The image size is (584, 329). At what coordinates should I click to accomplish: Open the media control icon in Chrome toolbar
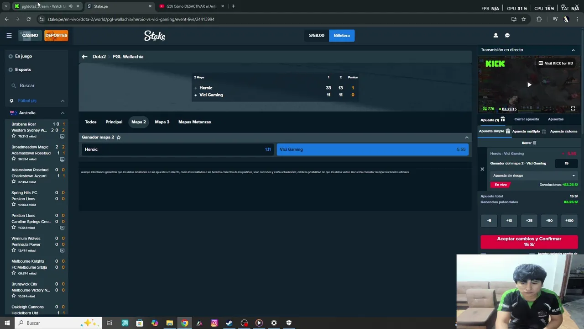[x=555, y=19]
